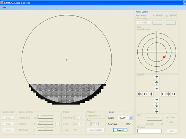The height and width of the screenshot is (139, 186).
Task: Click the joystick down arrow labeled 5
Action: [157, 111]
